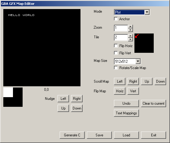Open the Mode dropdown showing Plot
Image resolution: width=170 pixels, height=143 pixels.
[x=132, y=12]
